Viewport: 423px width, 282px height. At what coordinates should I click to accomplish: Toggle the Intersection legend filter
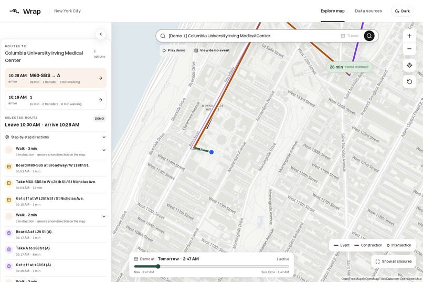click(399, 245)
